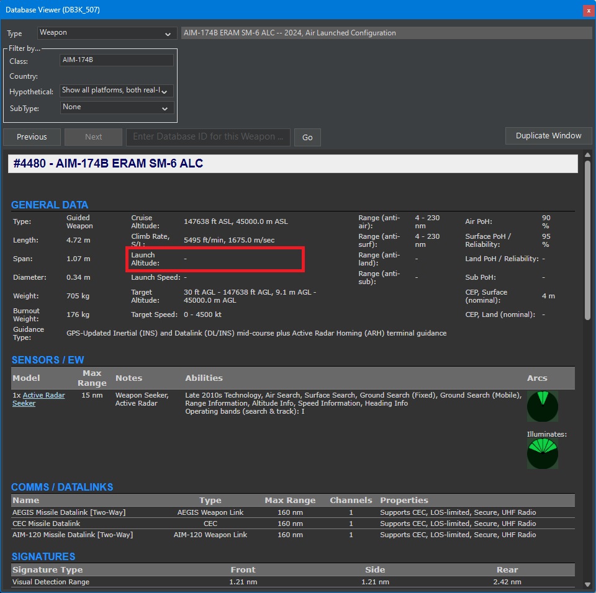Click the Length value '4.72 m'

pyautogui.click(x=78, y=240)
